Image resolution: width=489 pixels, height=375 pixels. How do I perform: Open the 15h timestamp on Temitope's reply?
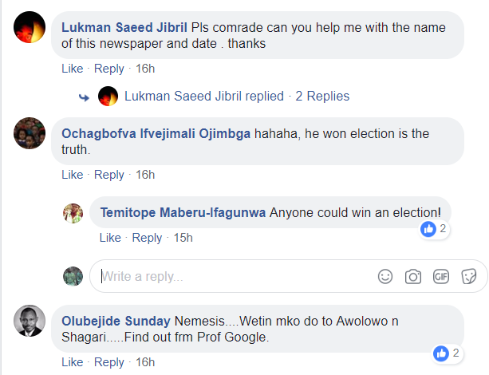[x=183, y=238]
